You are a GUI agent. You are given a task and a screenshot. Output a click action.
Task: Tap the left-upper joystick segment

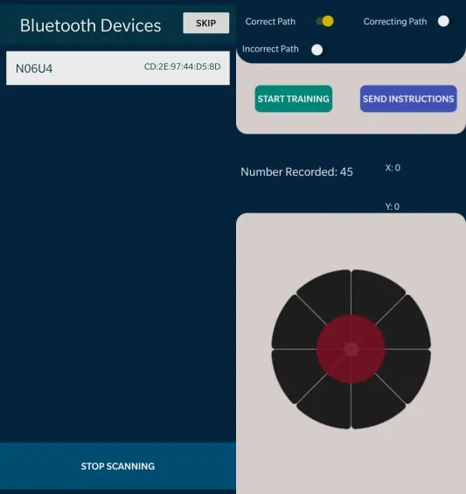(x=296, y=324)
